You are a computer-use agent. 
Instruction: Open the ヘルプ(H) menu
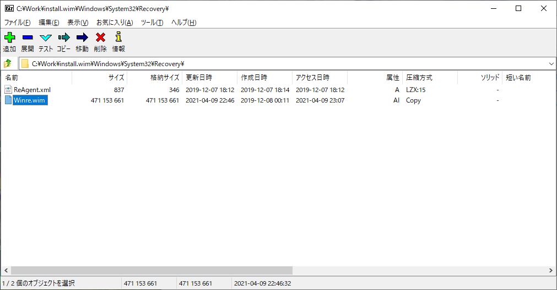[x=183, y=23]
